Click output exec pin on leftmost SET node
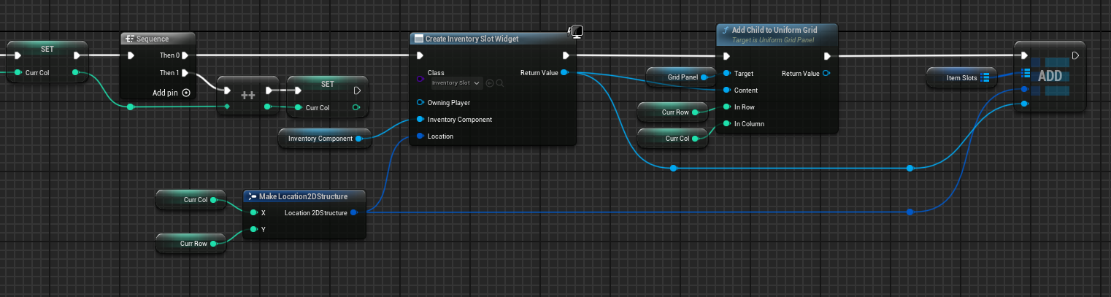Screen dimensions: 1111x297 (x=77, y=55)
